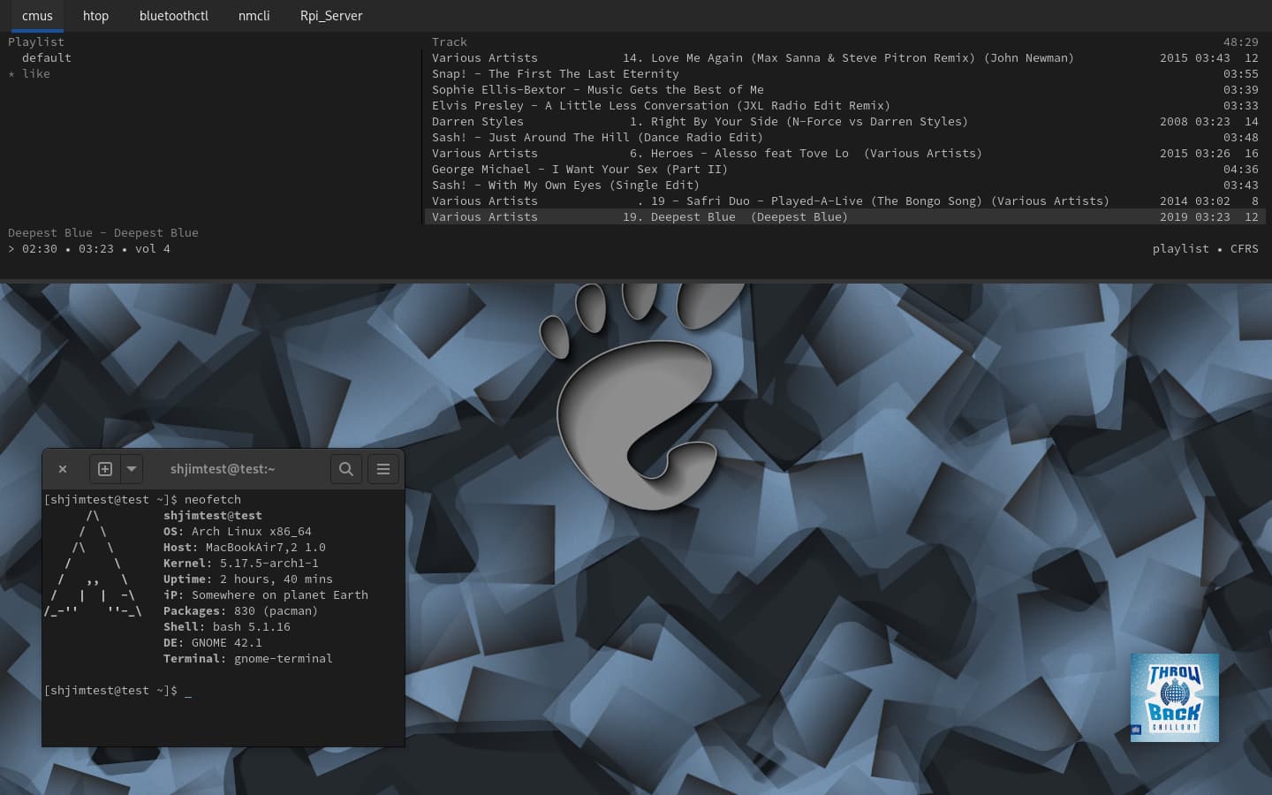Viewport: 1272px width, 795px height.
Task: Click the search icon in shjimtest terminal
Action: 346,469
